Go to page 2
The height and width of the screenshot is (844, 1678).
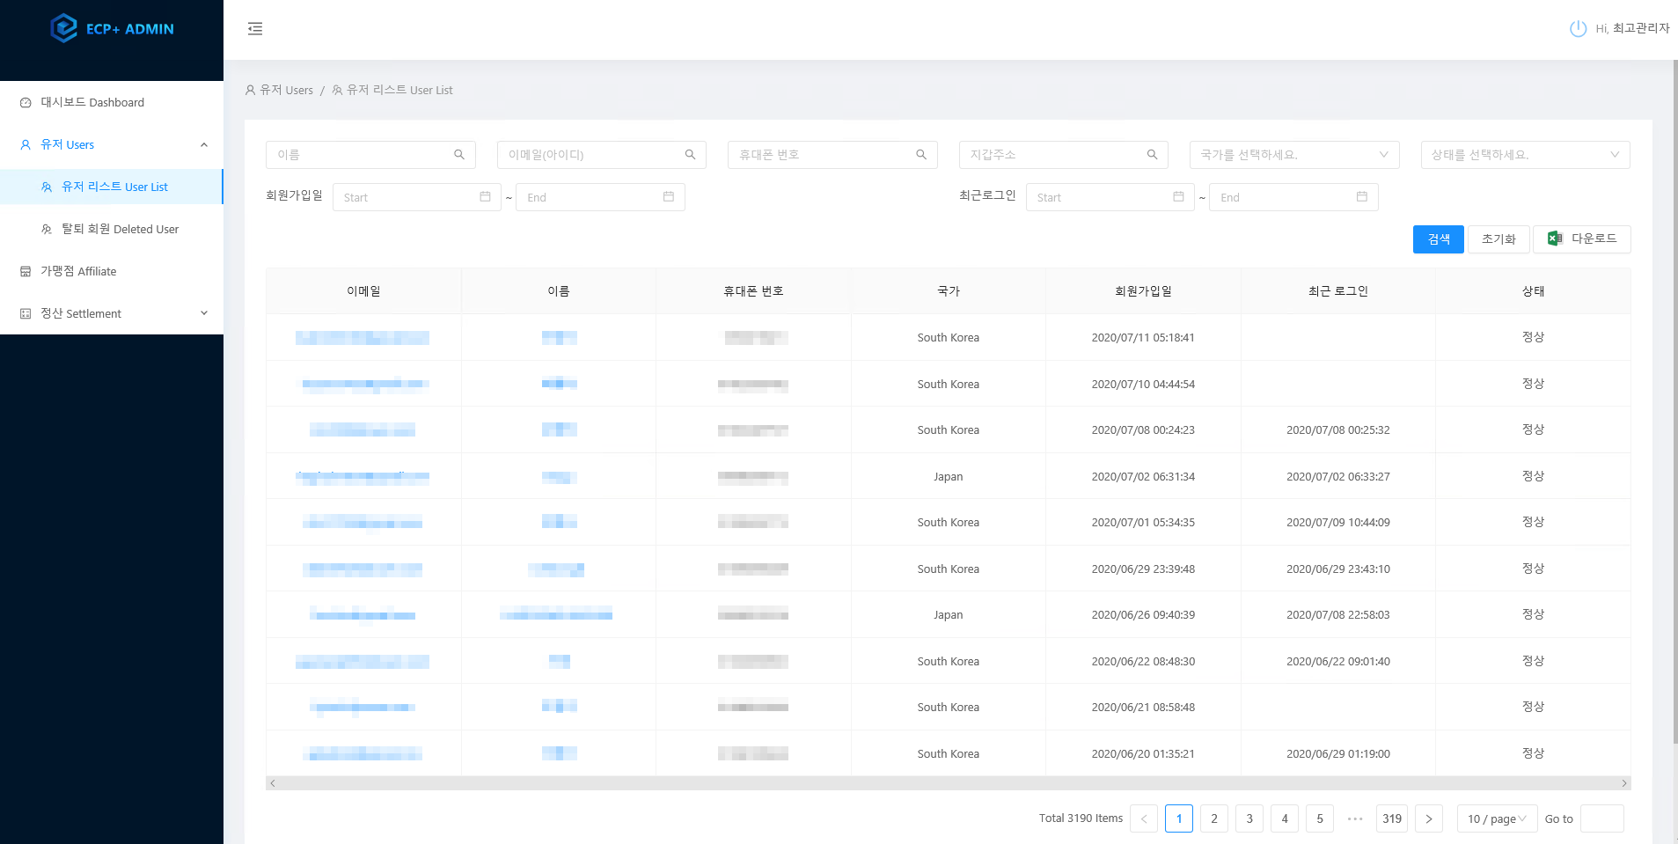[1214, 818]
